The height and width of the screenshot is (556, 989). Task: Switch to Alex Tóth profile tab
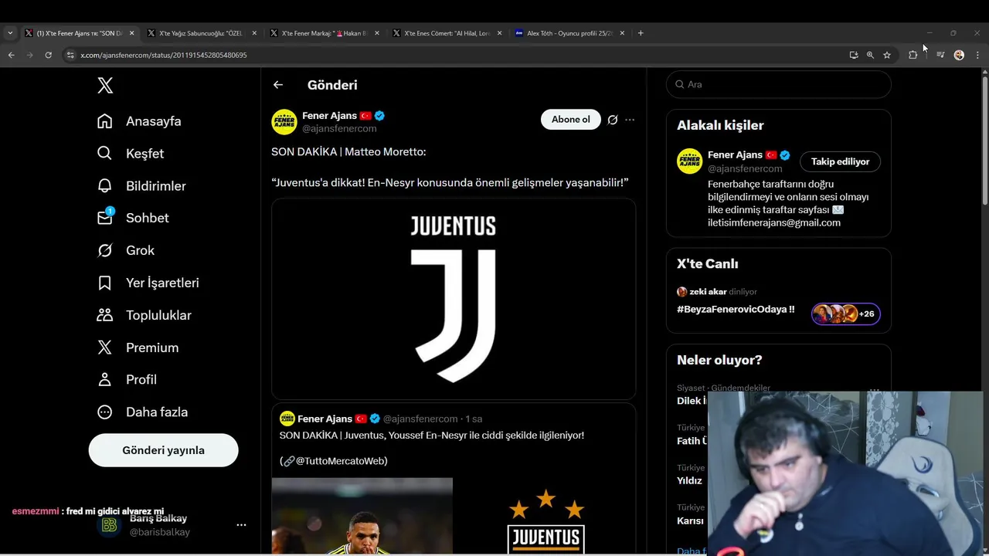pyautogui.click(x=569, y=33)
